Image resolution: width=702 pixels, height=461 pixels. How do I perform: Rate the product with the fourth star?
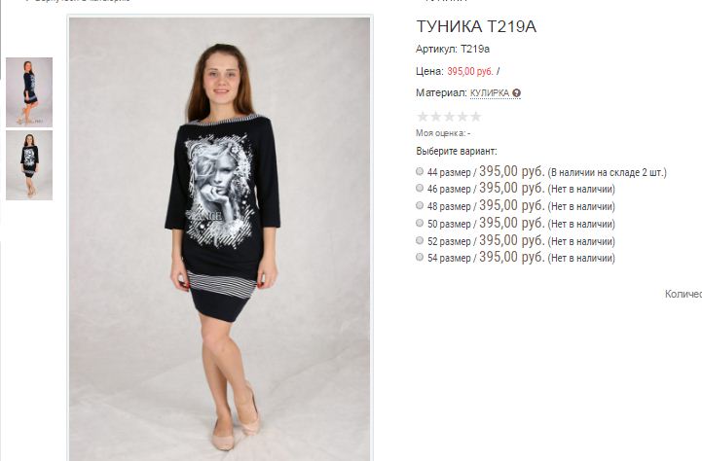click(462, 117)
